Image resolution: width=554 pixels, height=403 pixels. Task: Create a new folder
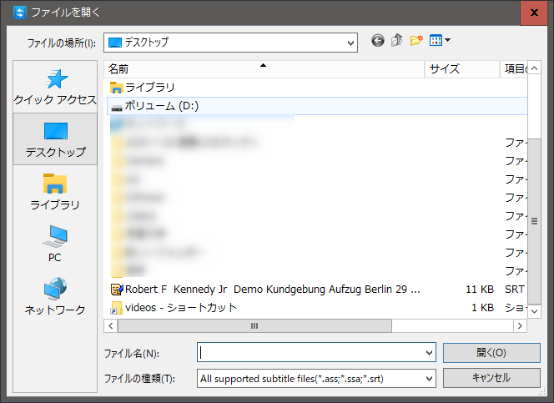[x=416, y=40]
